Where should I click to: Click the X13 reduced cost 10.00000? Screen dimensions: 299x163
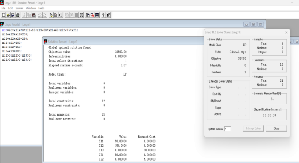click(149, 150)
